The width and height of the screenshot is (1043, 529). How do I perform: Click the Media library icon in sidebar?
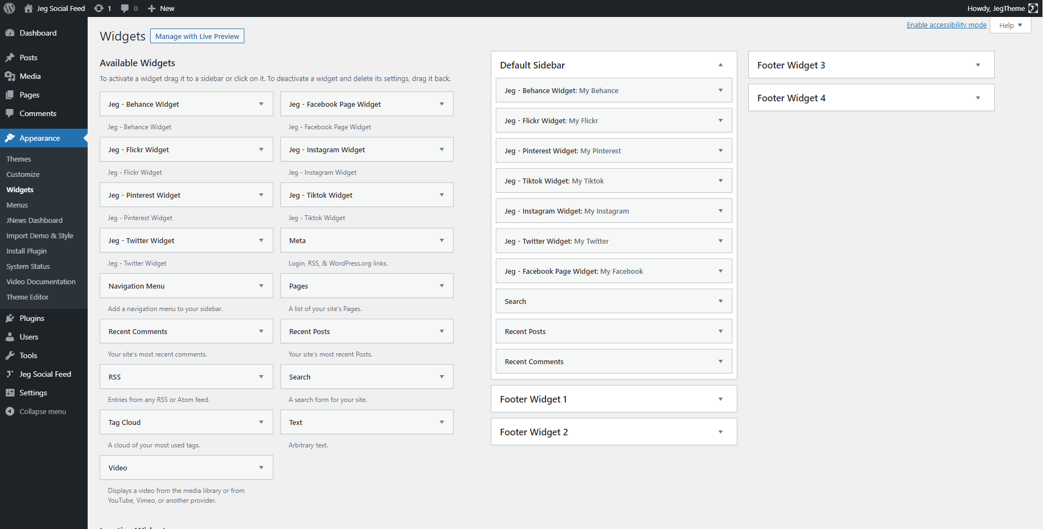[10, 76]
